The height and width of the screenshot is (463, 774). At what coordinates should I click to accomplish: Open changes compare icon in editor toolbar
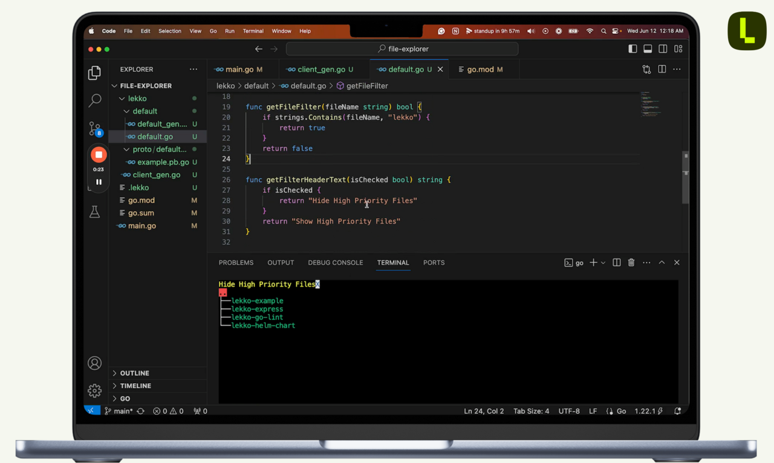pyautogui.click(x=646, y=70)
